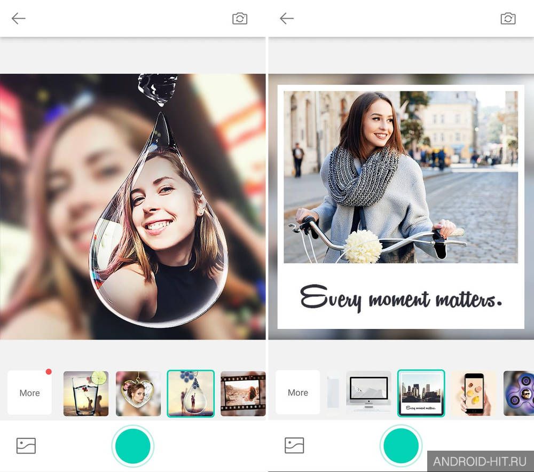534x472 pixels.
Task: Select the iMac monitor frame thumbnail
Action: click(368, 394)
